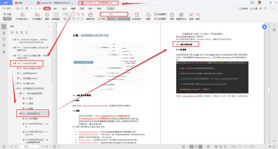Switch to Single page (单页) view
The width and height of the screenshot is (278, 149).
click(102, 19)
